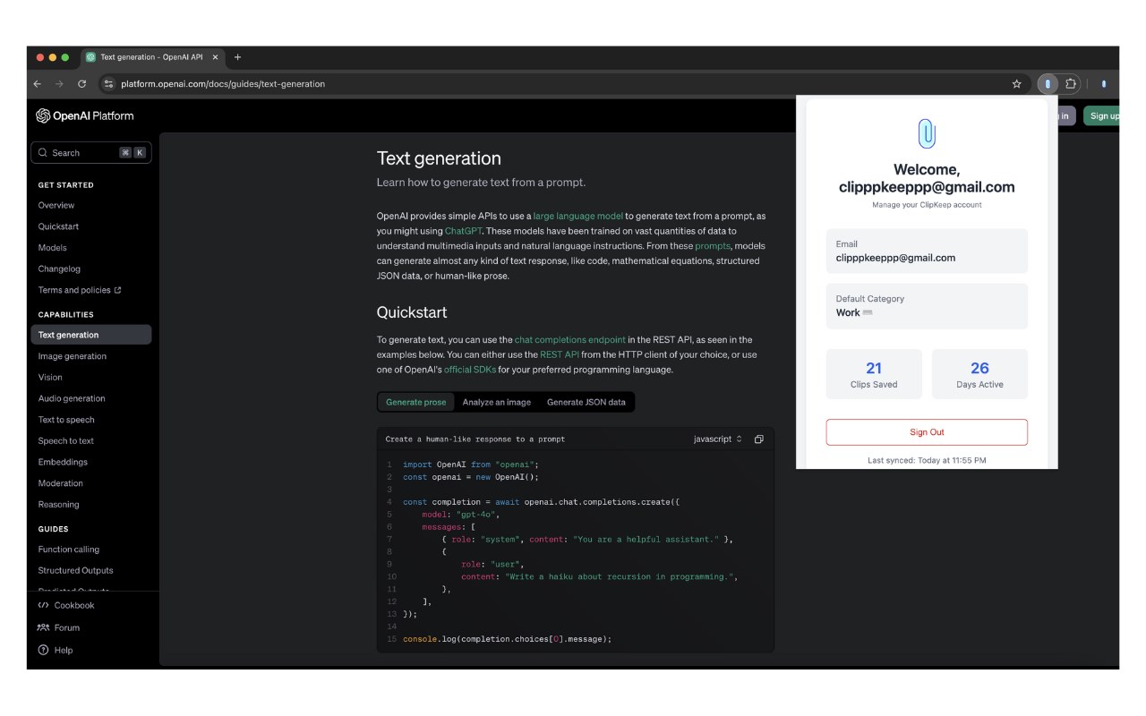The height and width of the screenshot is (716, 1146).
Task: Open Text to speech in the sidebar
Action: coord(66,420)
